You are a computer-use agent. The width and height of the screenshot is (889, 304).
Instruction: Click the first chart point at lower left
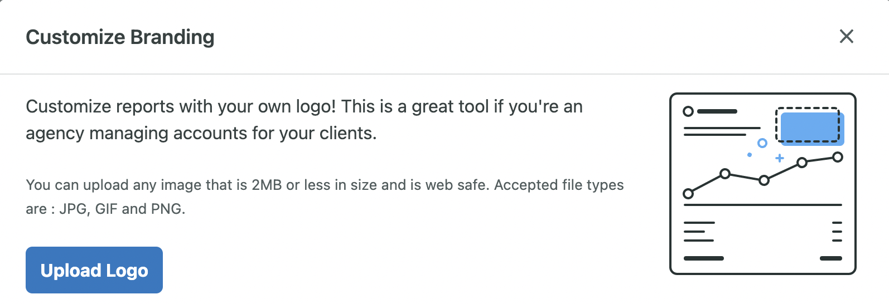click(688, 194)
